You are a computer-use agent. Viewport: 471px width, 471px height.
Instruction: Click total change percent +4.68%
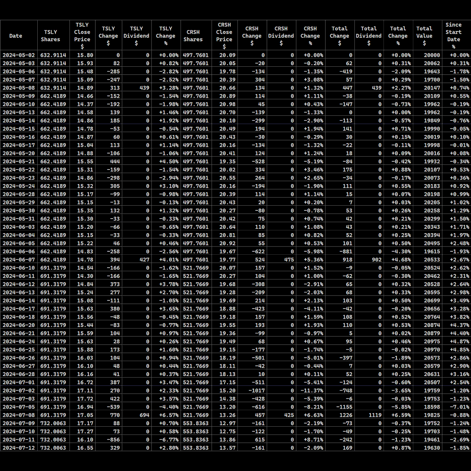[x=401, y=260]
